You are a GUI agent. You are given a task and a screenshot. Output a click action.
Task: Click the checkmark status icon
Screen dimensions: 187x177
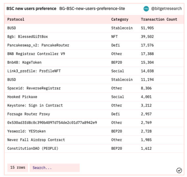179,170
